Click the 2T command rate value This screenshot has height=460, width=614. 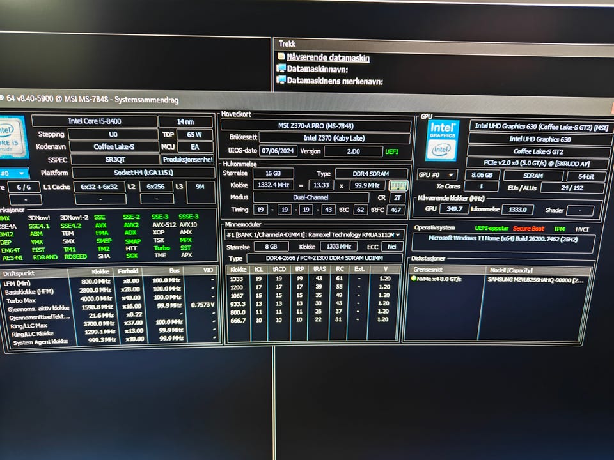coord(397,197)
